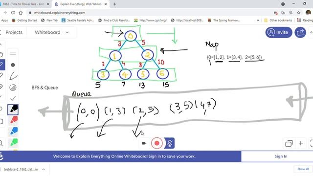Open the Chrome profile avatar
The image size is (313, 176).
(x=308, y=13)
